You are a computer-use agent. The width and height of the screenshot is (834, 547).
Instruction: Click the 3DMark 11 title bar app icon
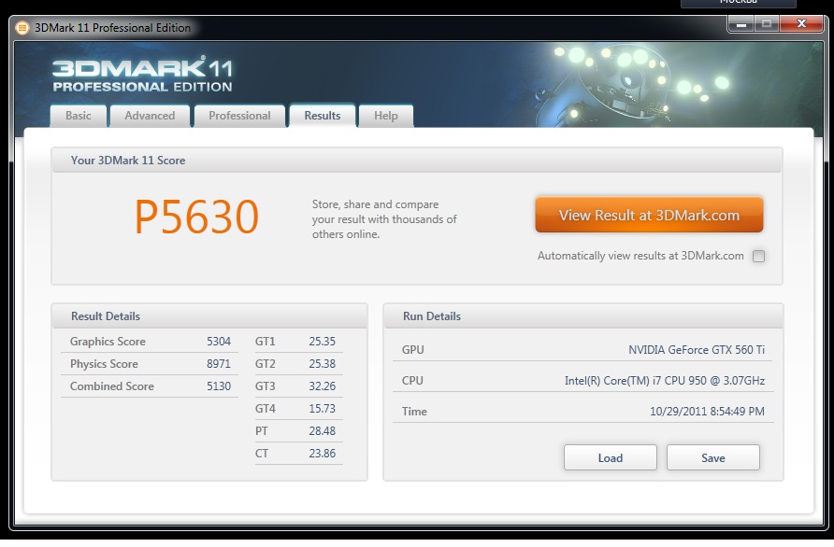22,28
